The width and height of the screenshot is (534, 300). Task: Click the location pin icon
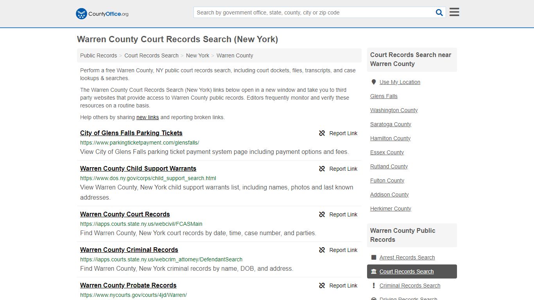374,82
